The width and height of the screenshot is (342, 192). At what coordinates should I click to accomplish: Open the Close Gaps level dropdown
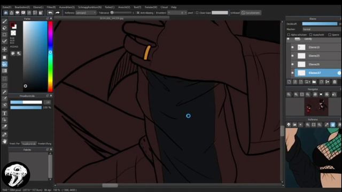click(220, 13)
